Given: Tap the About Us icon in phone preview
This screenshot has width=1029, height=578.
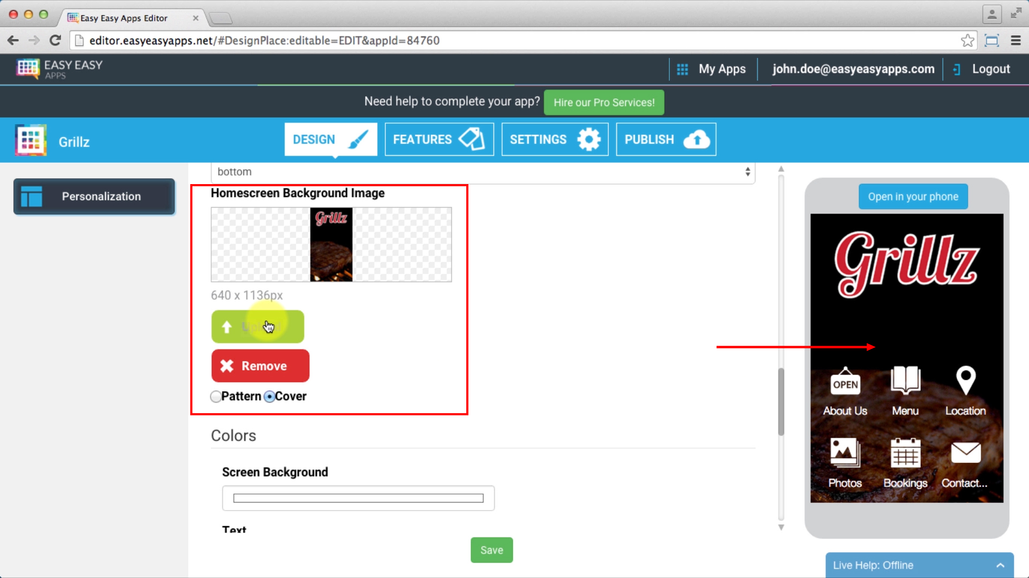Looking at the screenshot, I should 845,381.
